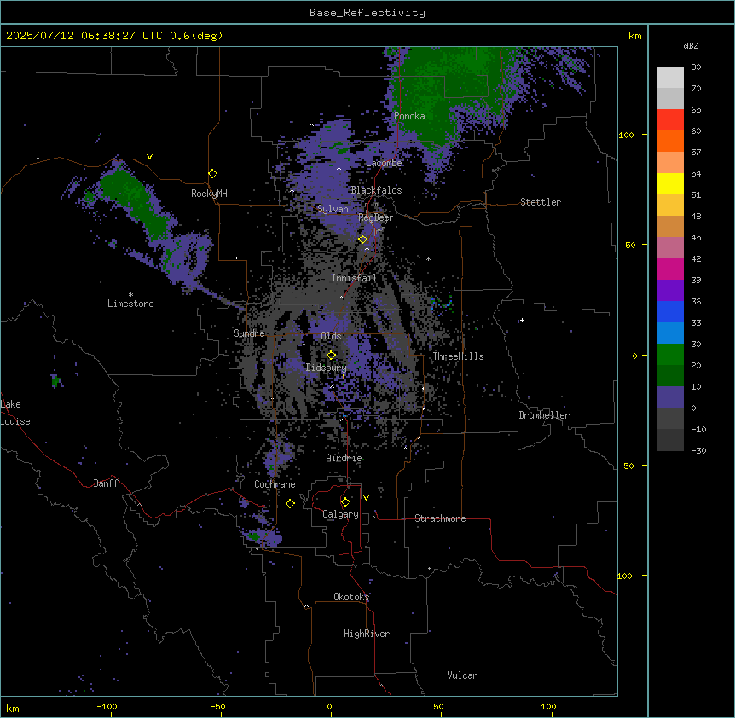
Task: Click the HighRiver city label
Action: (367, 634)
